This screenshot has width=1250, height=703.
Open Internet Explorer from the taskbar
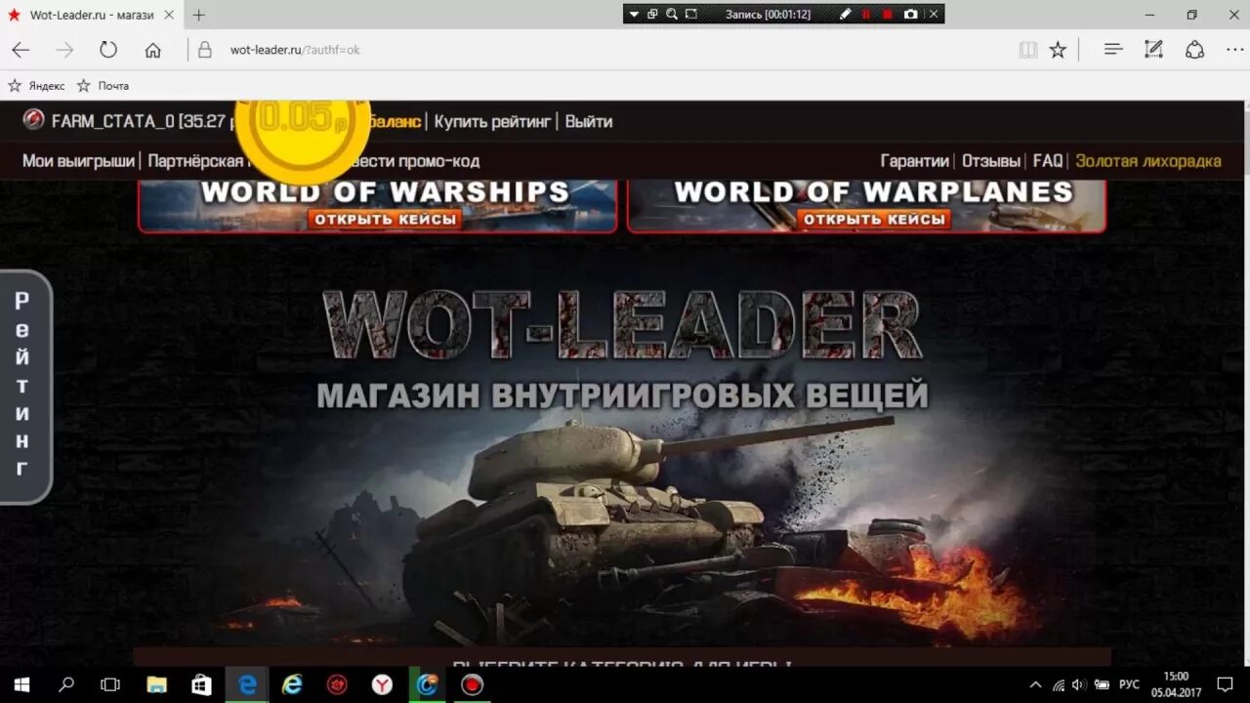(292, 684)
